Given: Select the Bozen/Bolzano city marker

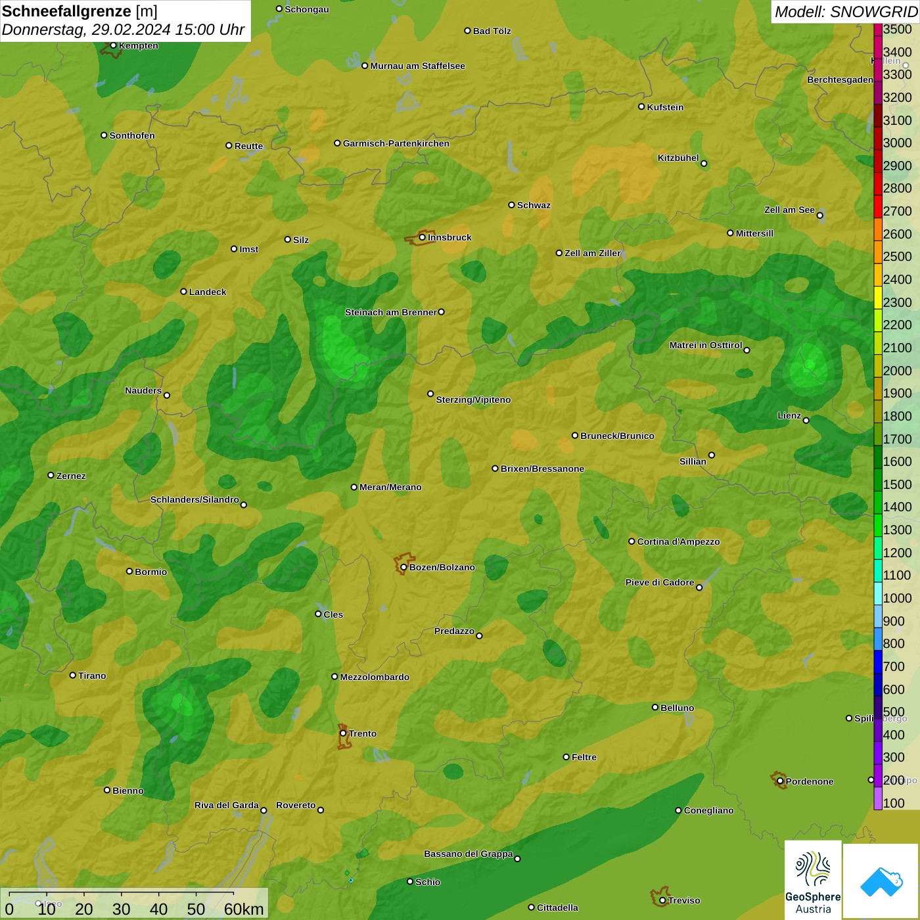Looking at the screenshot, I should point(403,567).
